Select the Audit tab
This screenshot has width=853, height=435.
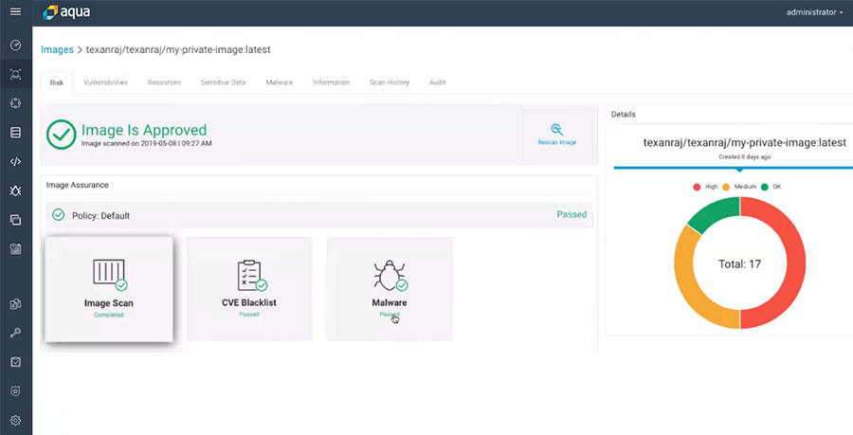[437, 82]
